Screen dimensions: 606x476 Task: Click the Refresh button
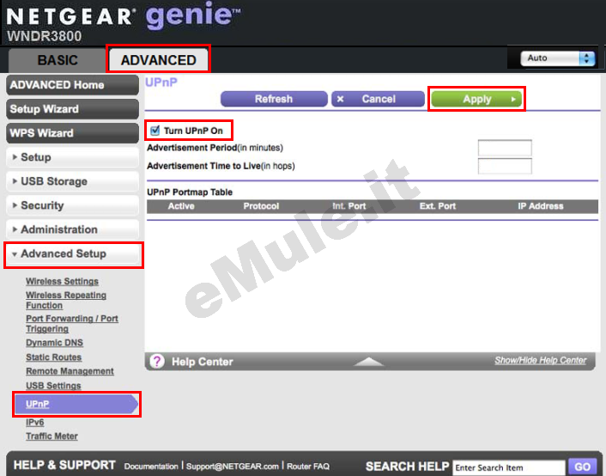click(274, 99)
